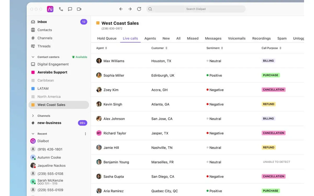The height and width of the screenshot is (196, 314).
Task: Click UNABLE TO DETECT in Benjamin Young row
Action: (277, 162)
